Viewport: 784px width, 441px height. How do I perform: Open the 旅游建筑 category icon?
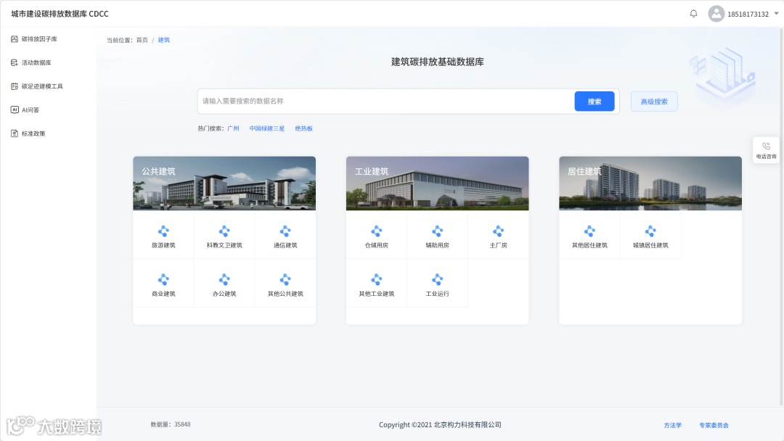(x=163, y=231)
